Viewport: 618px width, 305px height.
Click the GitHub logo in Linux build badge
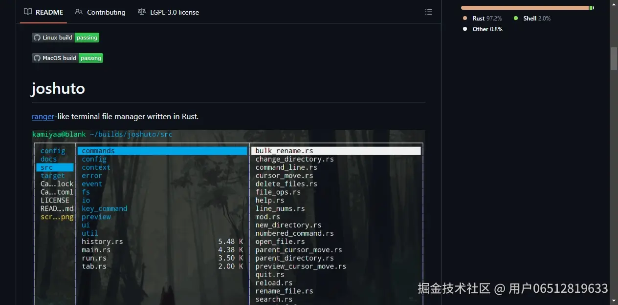[37, 38]
